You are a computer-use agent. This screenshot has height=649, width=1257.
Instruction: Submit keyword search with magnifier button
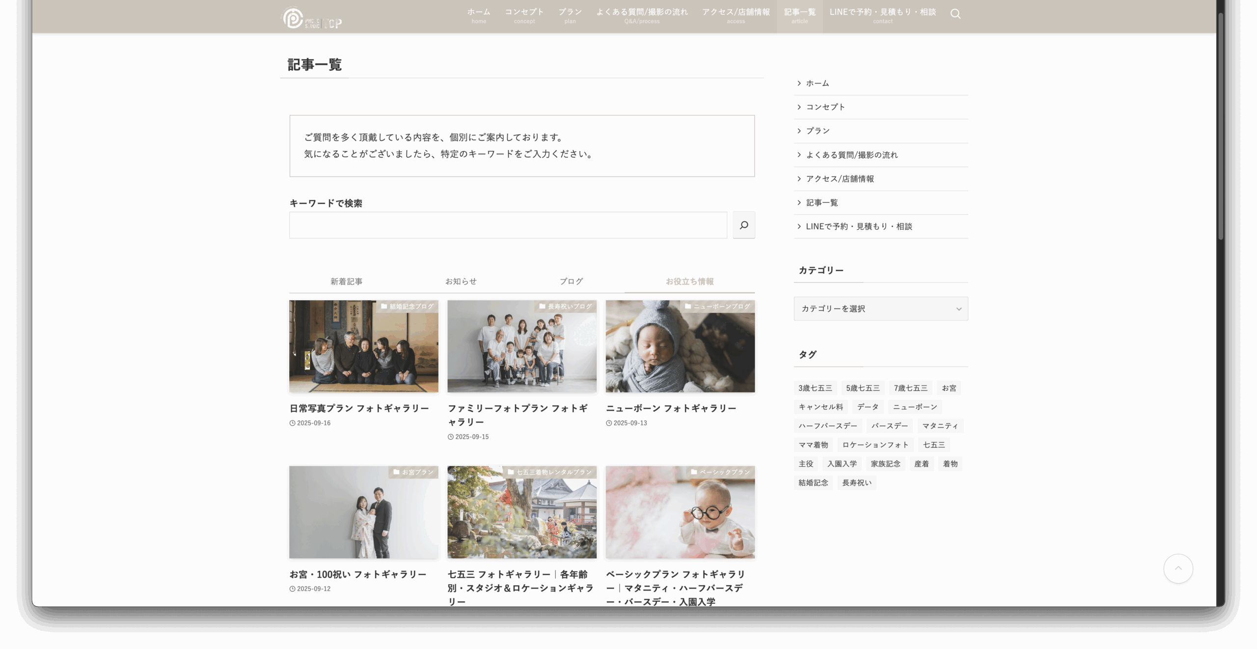tap(744, 225)
